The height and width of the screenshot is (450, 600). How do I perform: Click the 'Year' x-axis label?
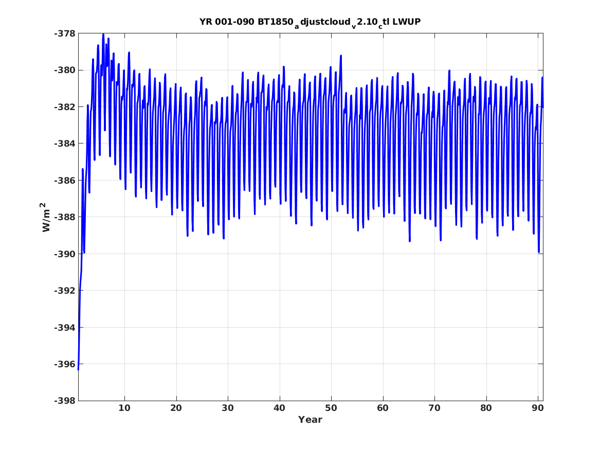310,420
